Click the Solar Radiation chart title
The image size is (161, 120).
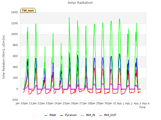pos(80,3)
